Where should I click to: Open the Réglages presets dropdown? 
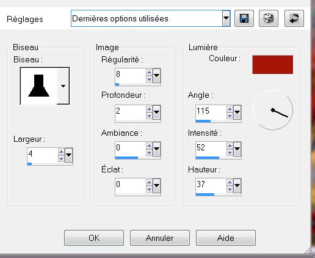226,18
